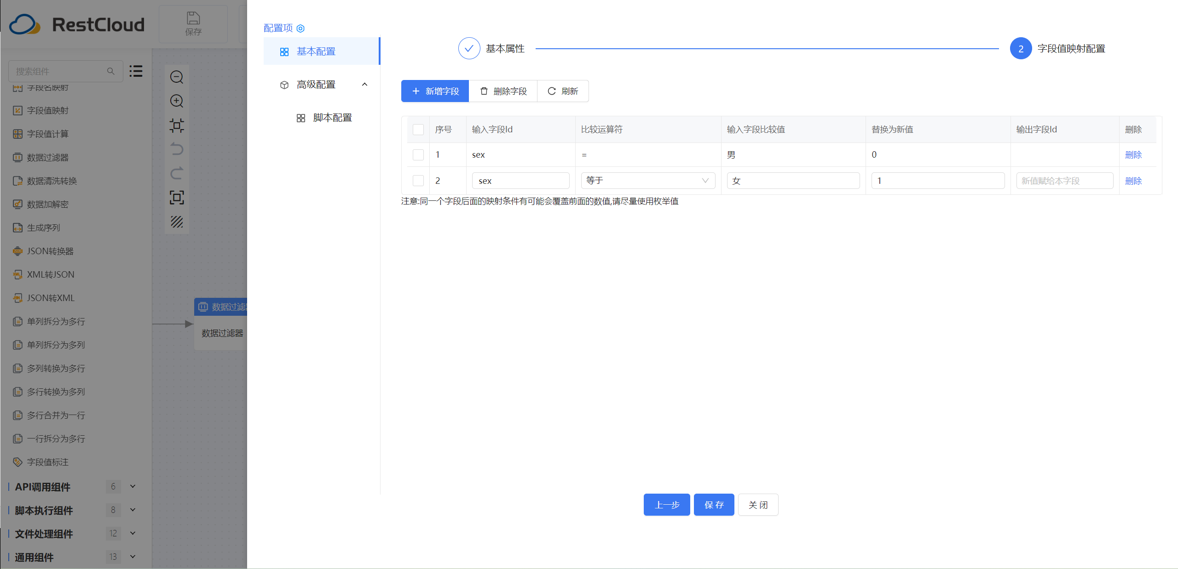
Task: Click the fit-to-canvas center icon
Action: [x=177, y=125]
